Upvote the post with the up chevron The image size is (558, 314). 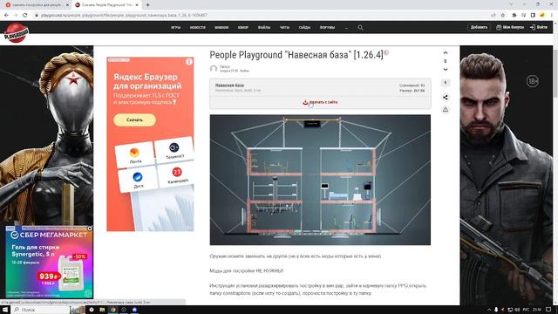[446, 52]
